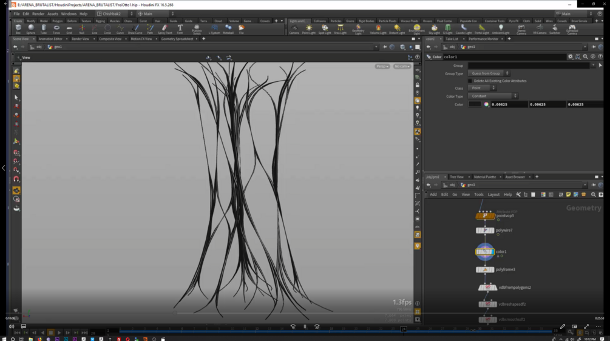
Task: Expand the Class dropdown menu
Action: coord(482,88)
